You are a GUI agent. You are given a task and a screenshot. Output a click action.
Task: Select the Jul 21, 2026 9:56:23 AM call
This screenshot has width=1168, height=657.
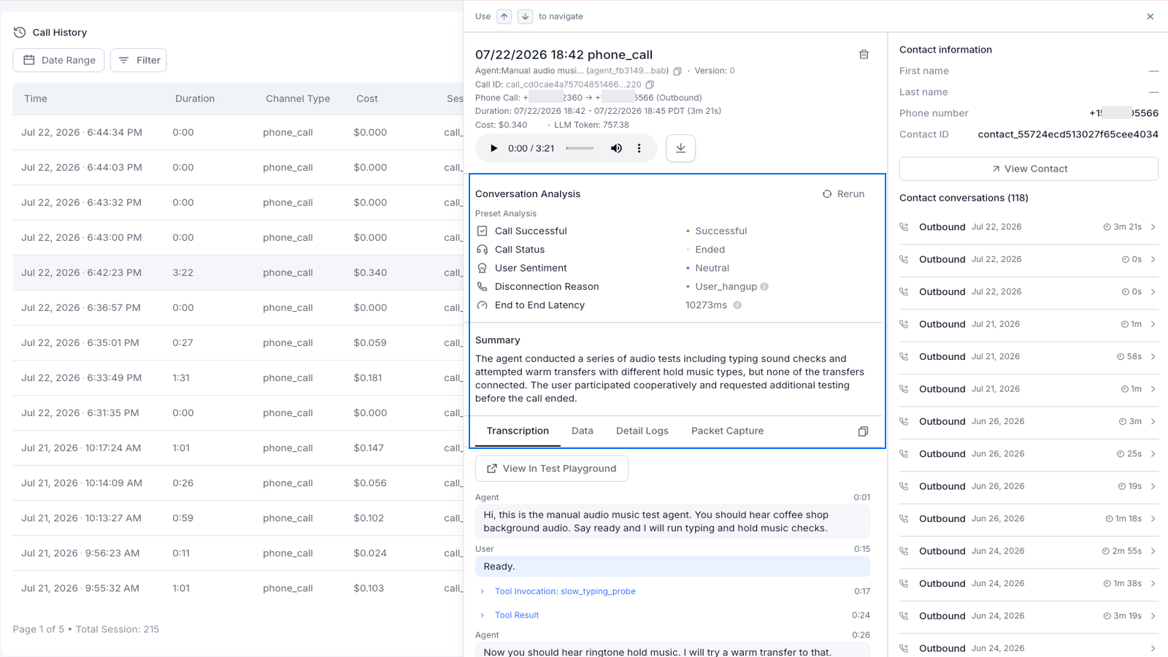238,553
